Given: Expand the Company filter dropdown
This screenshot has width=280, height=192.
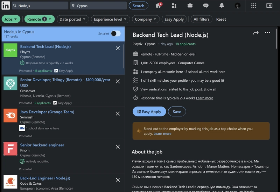Looking at the screenshot, I should [x=146, y=19].
